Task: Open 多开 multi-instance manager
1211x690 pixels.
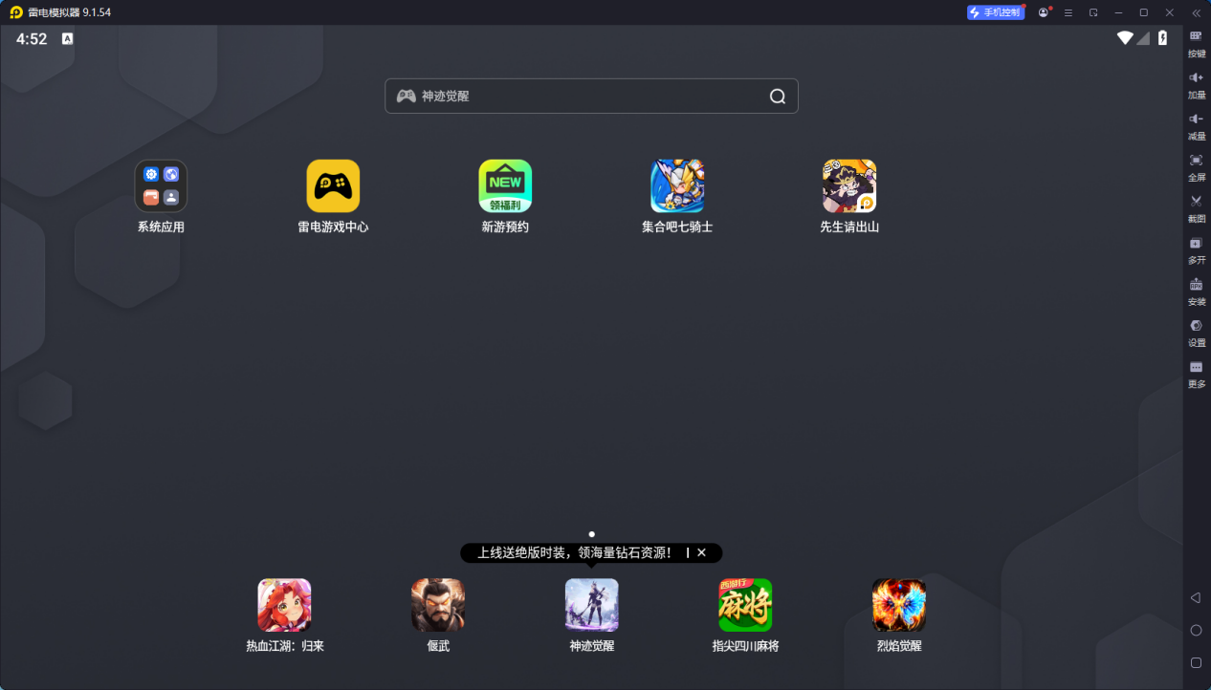Action: click(x=1196, y=250)
